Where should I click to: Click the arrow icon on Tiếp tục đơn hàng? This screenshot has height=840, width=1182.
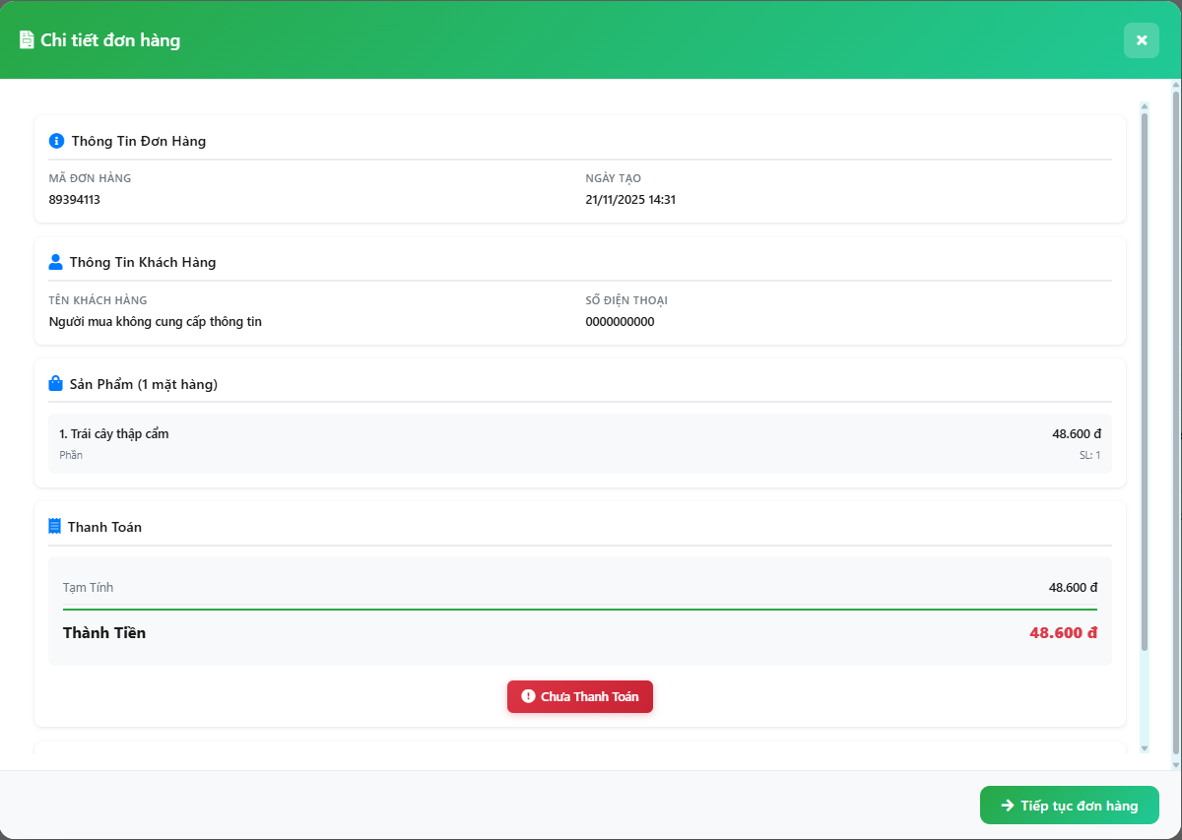pyautogui.click(x=1008, y=806)
